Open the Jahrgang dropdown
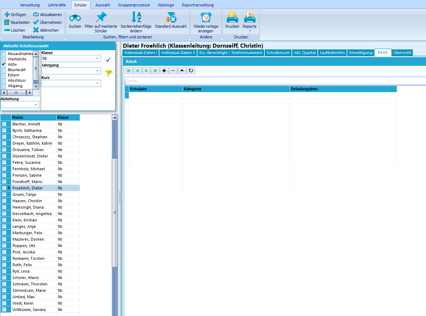 97,71
